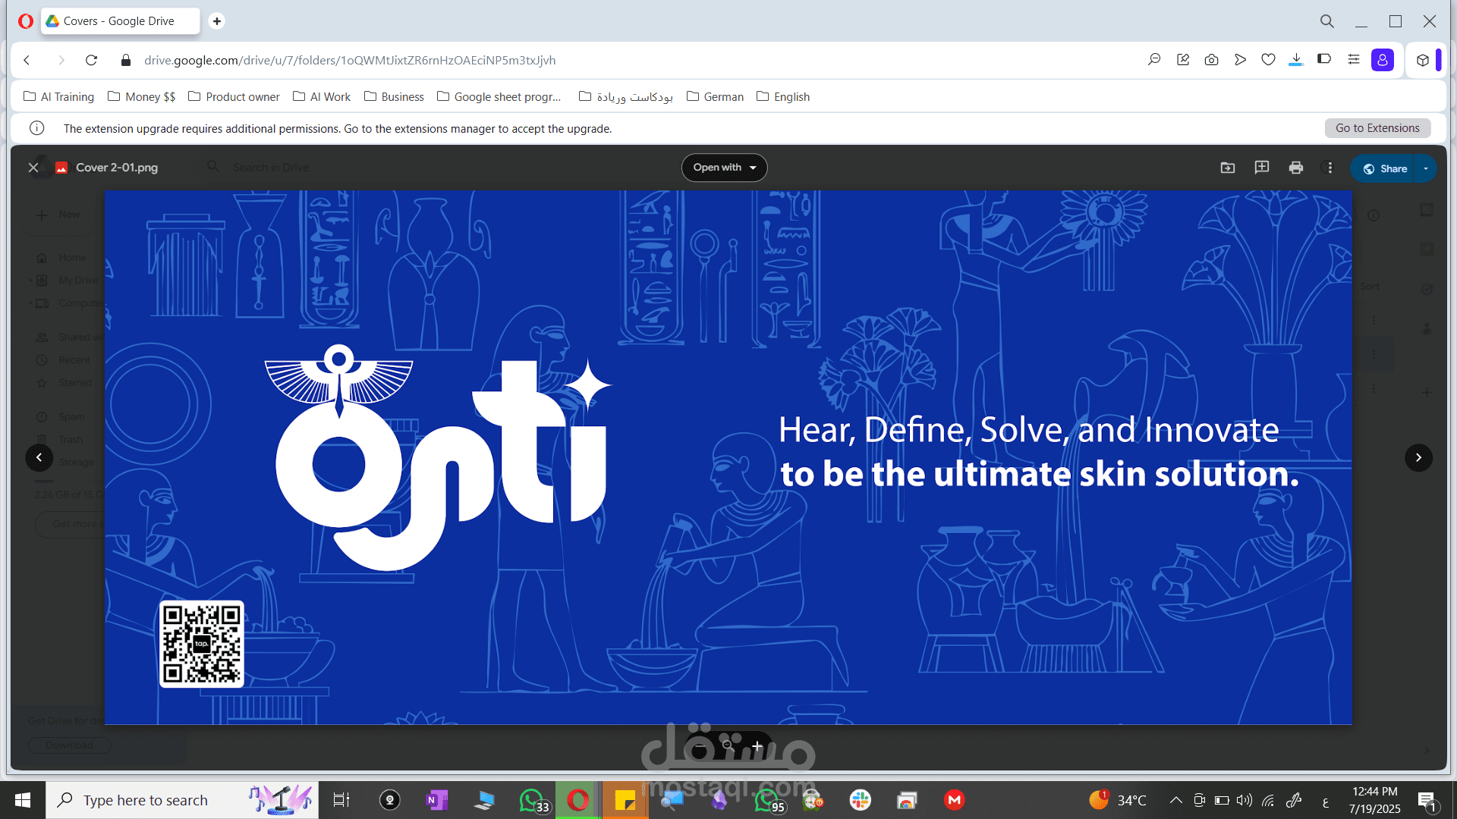1457x819 pixels.
Task: Toggle the battery saver icon
Action: pos(1324,59)
